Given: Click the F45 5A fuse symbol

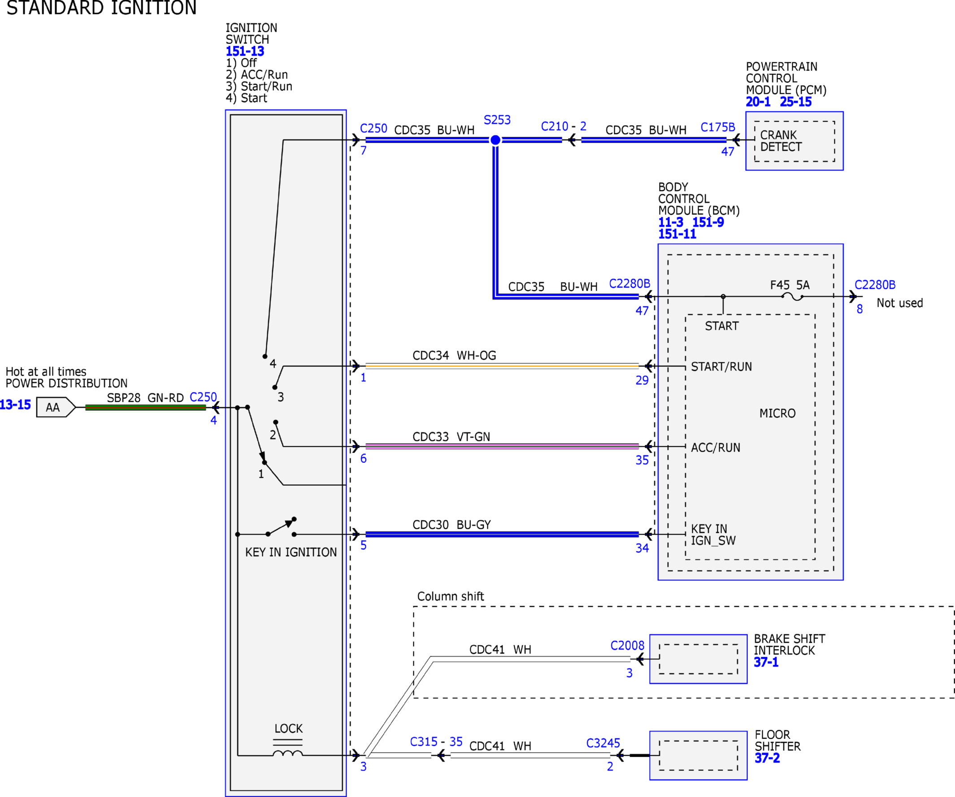Looking at the screenshot, I should [792, 296].
